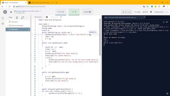This screenshot has width=170, height=96.
Task: Open the Files panel sidebar icon
Action: point(3,18)
